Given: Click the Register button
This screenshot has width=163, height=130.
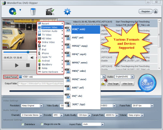Looking at the screenshot, I should (145, 11).
